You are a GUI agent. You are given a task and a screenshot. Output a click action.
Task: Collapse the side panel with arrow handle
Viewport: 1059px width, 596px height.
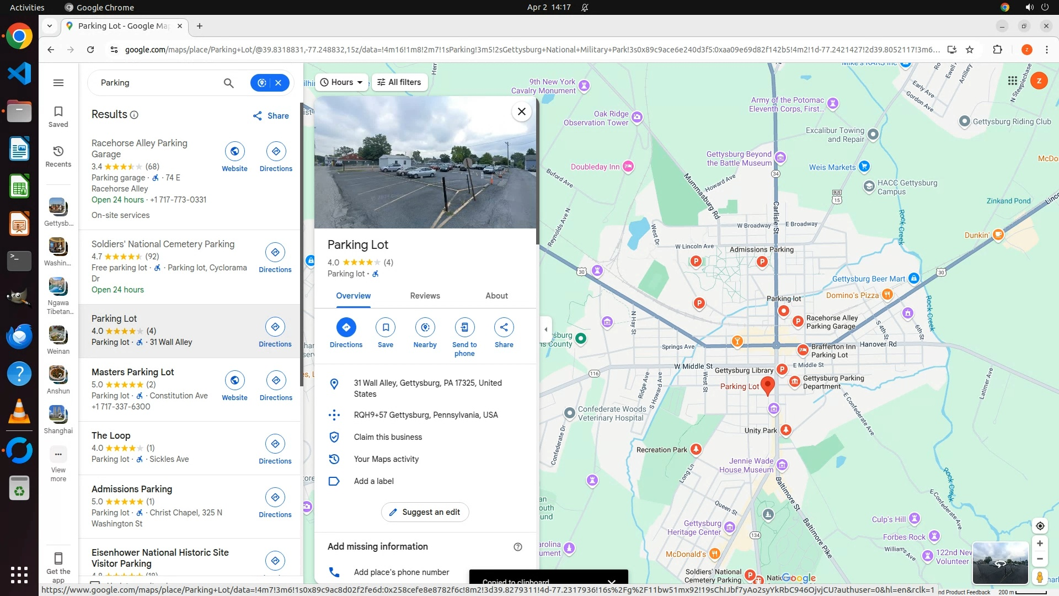545,330
